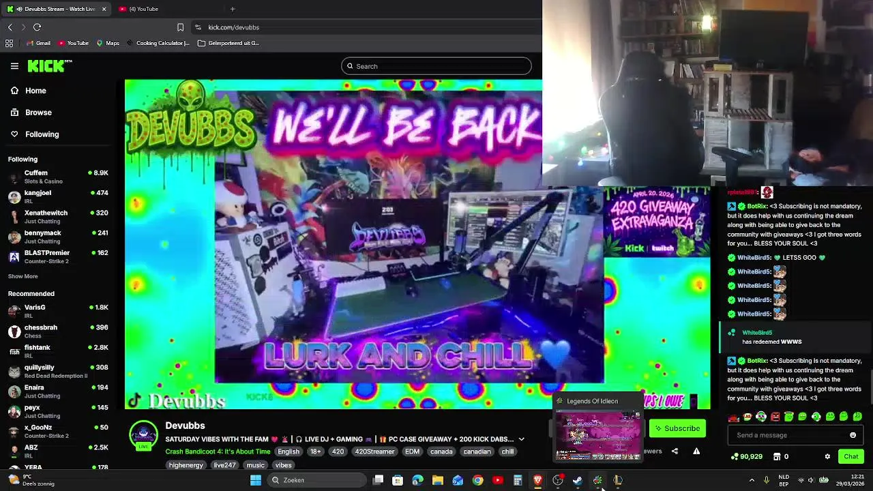Click ABZ's avatar in Recommended
The height and width of the screenshot is (491, 873).
(x=14, y=451)
